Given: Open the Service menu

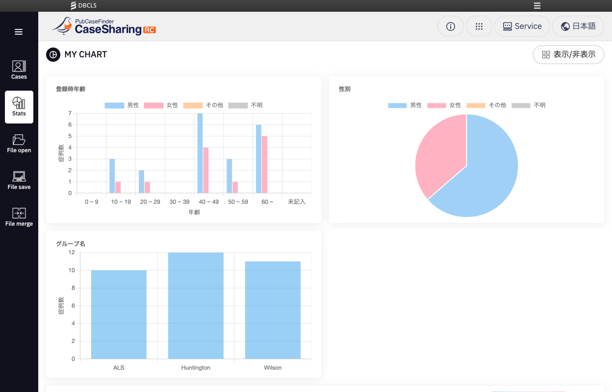Looking at the screenshot, I should [x=522, y=26].
